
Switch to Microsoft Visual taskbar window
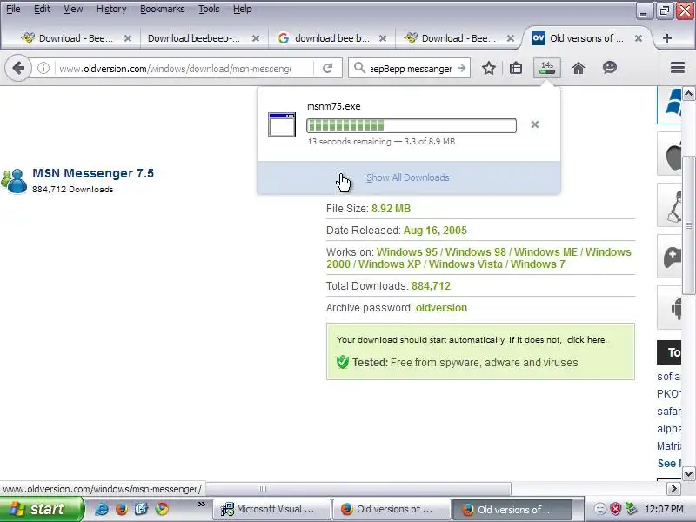[x=272, y=509]
